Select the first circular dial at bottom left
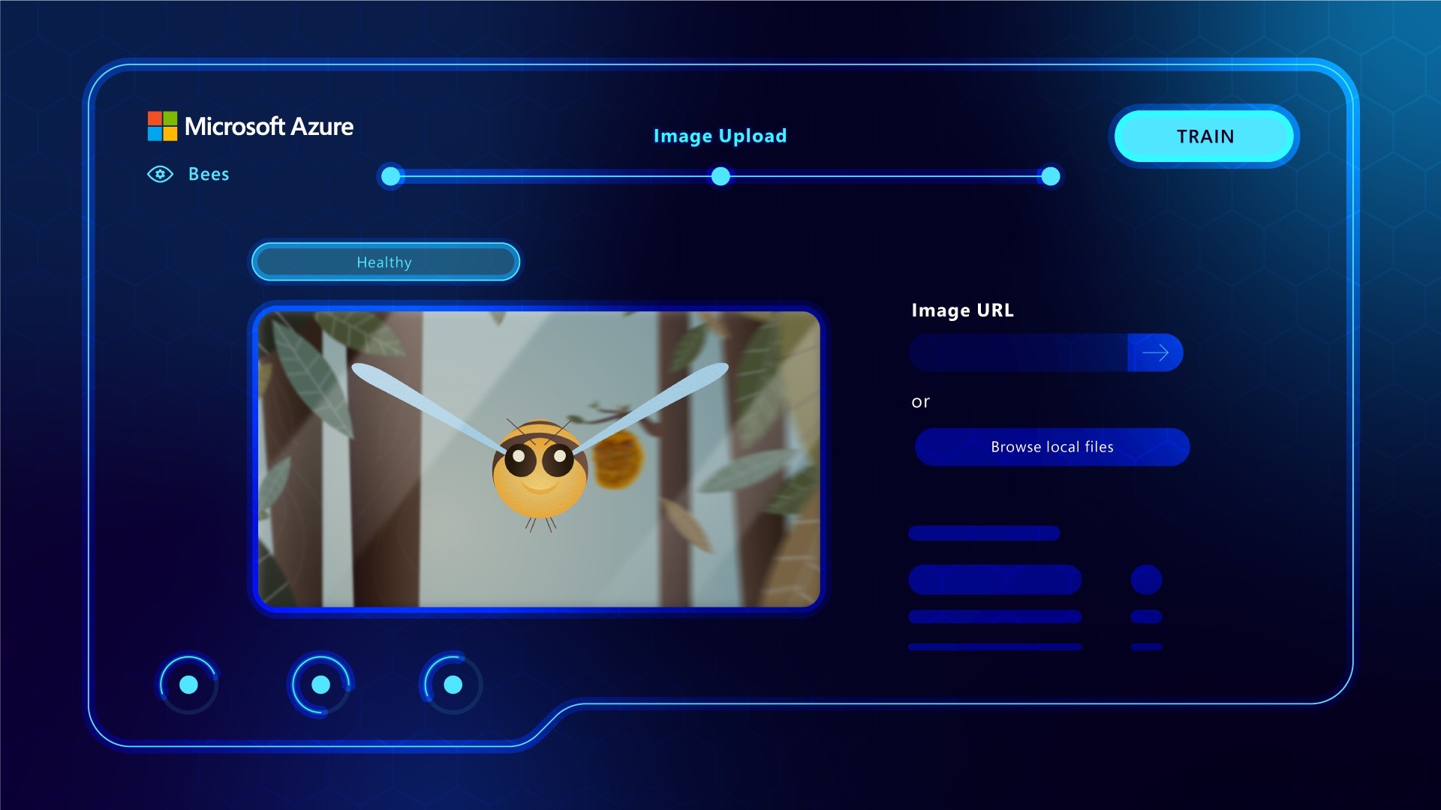Viewport: 1441px width, 810px height. 188,684
